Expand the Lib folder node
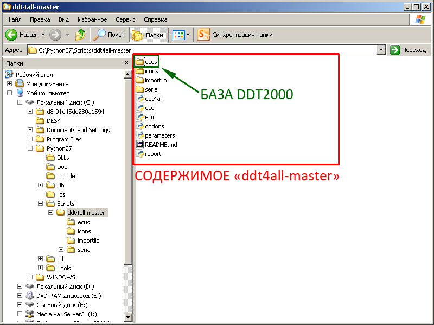434x325 pixels. [40, 185]
